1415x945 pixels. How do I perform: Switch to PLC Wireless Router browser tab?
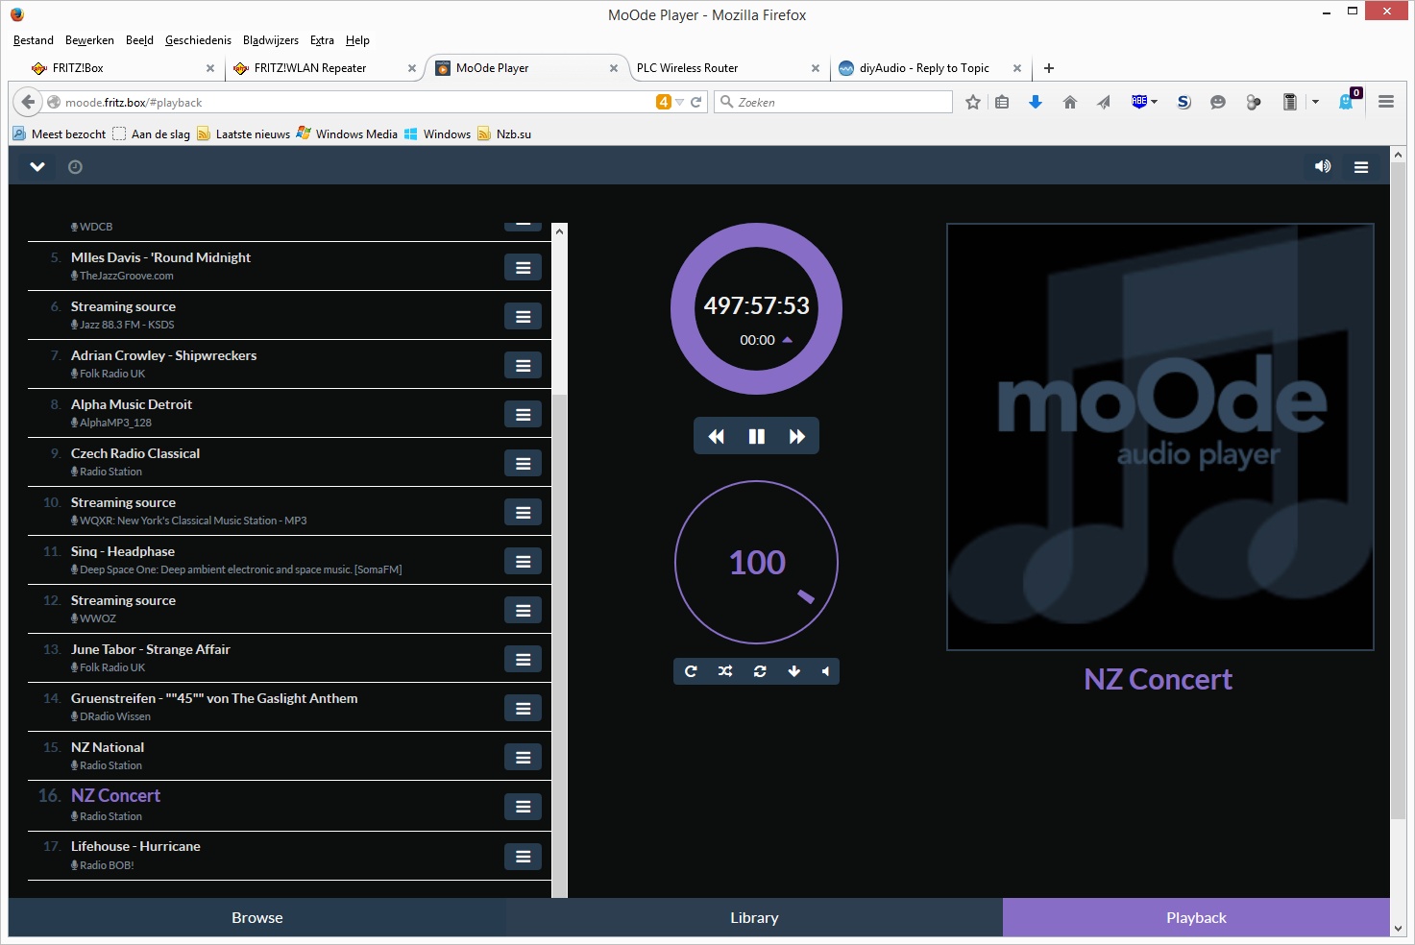click(727, 68)
